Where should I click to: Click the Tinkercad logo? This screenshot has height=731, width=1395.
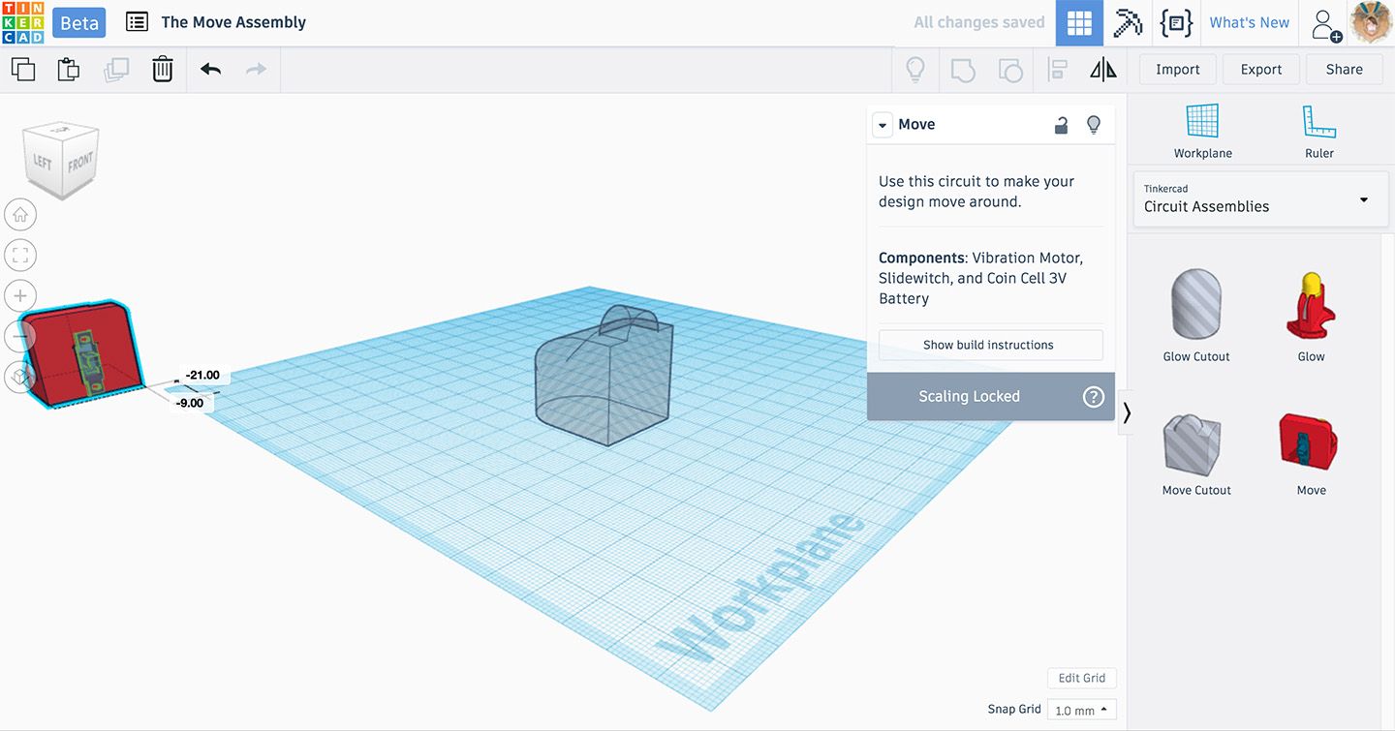point(22,22)
